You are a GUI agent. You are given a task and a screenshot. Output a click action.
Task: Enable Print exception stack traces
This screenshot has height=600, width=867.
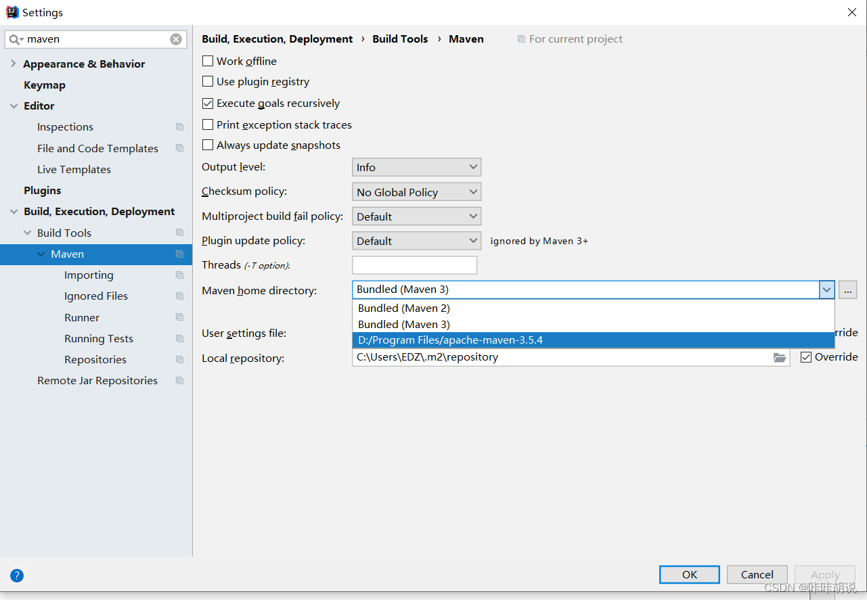pyautogui.click(x=208, y=125)
